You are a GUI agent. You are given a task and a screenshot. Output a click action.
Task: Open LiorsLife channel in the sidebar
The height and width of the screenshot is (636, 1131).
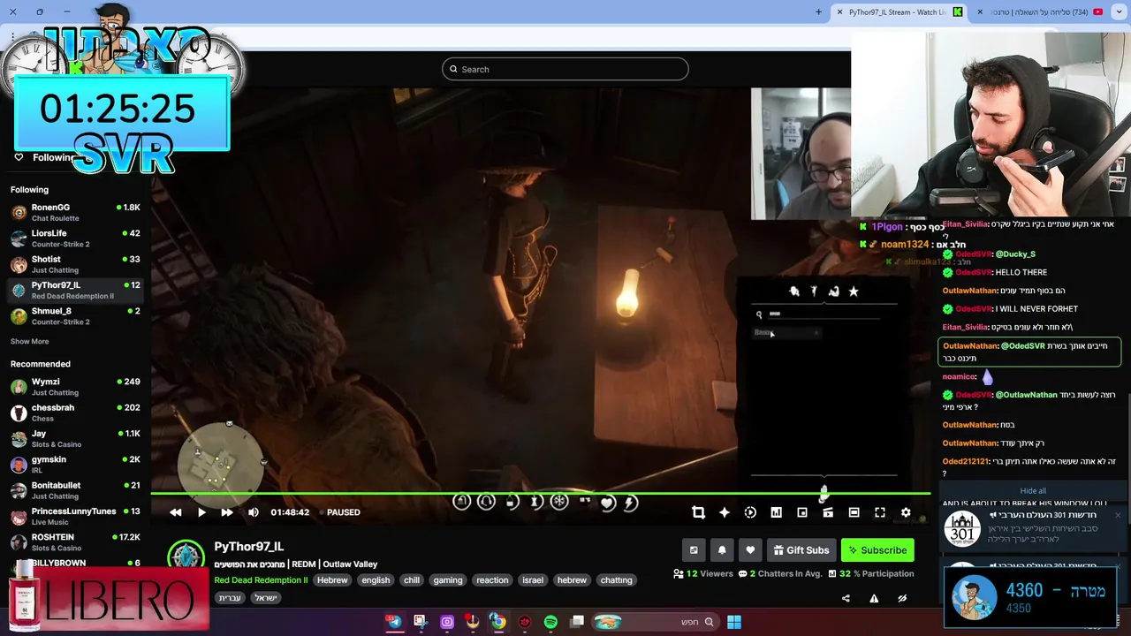(75, 238)
